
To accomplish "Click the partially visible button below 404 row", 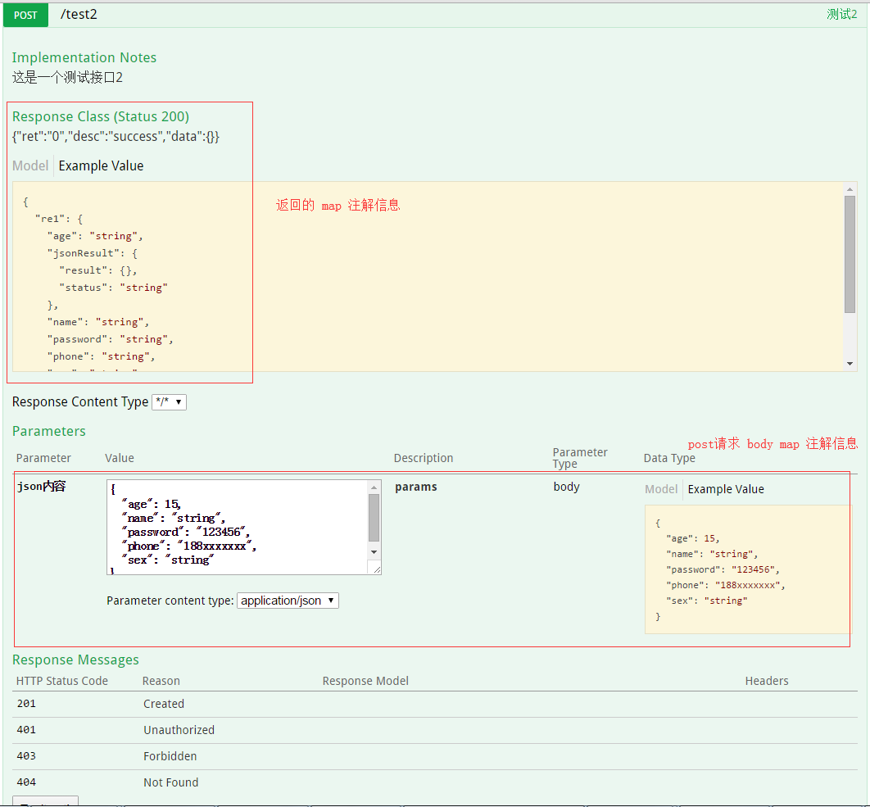I will (45, 800).
